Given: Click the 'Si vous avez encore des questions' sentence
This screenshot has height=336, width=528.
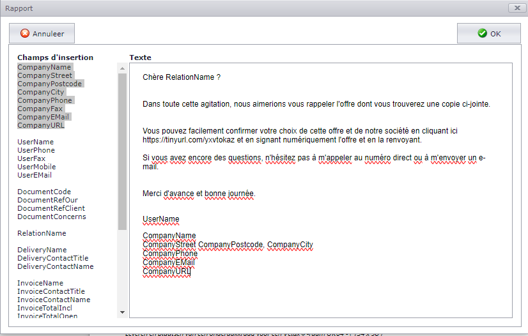Looking at the screenshot, I should 314,162.
